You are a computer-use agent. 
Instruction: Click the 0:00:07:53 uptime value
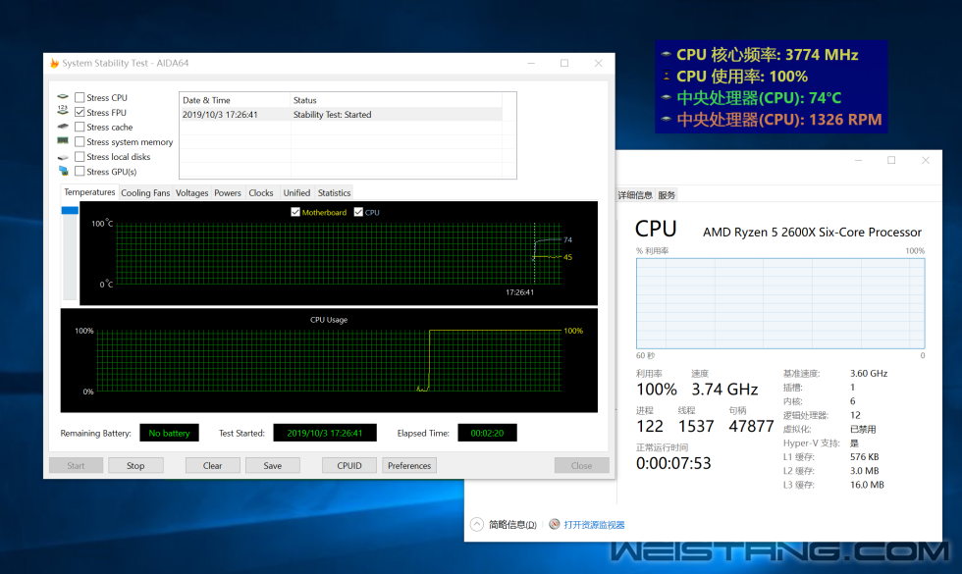pyautogui.click(x=673, y=463)
